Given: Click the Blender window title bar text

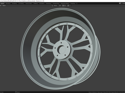Looking at the screenshot, I should tap(22, 1).
